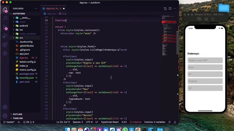Open babel.config.js file
The width and height of the screenshot is (234, 131).
[27, 62]
